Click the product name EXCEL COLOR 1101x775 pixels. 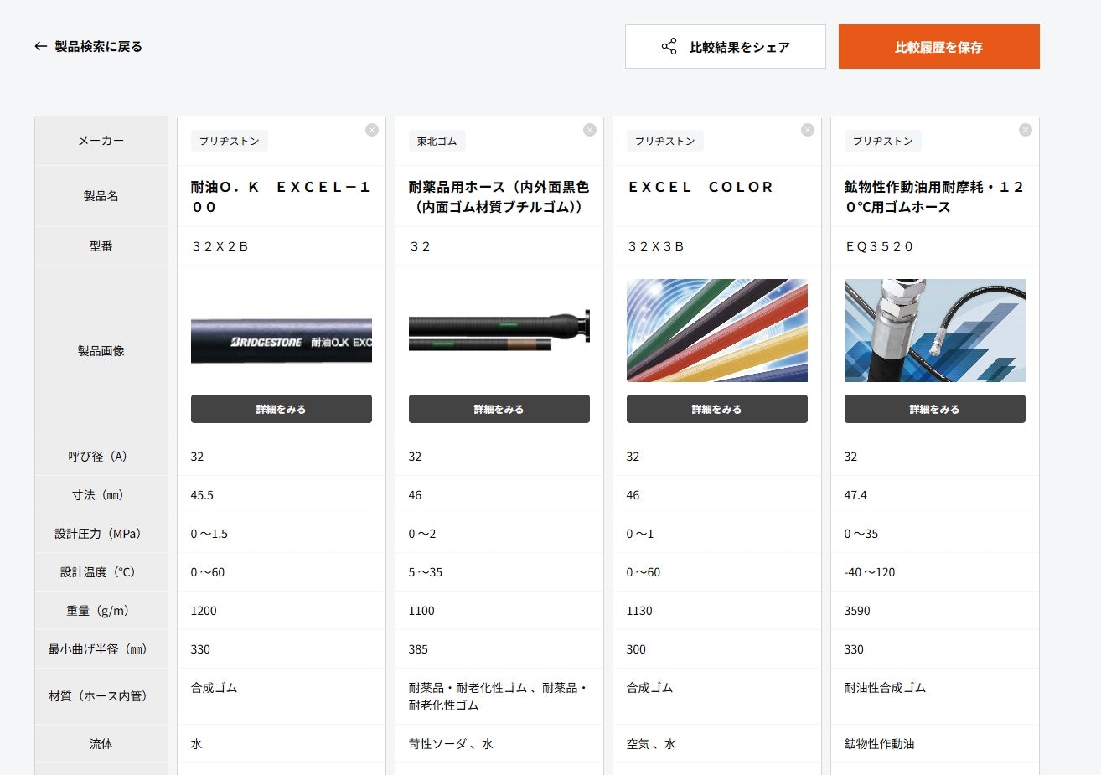pos(700,187)
